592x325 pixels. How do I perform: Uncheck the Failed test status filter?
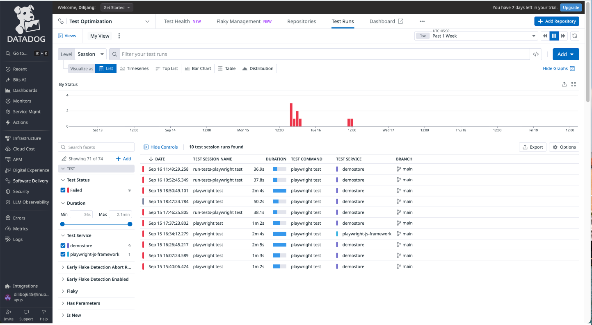pyautogui.click(x=63, y=190)
